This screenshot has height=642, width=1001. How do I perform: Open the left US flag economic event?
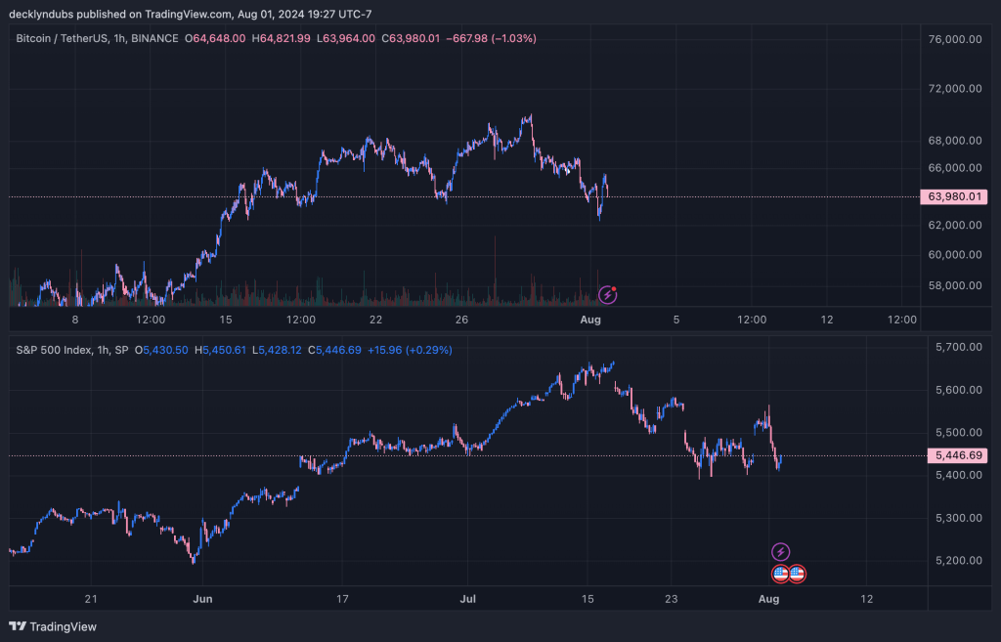(x=780, y=575)
